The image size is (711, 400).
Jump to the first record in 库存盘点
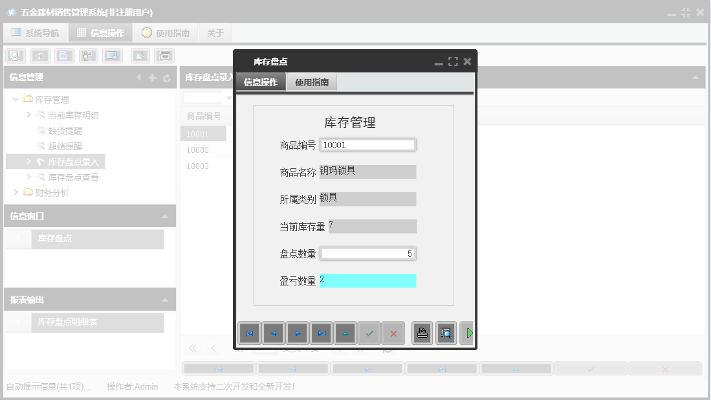[250, 333]
